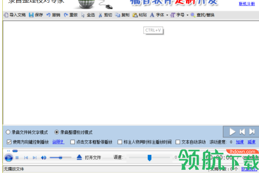
Task: Redo the action with 重做
Action: pyautogui.click(x=71, y=15)
